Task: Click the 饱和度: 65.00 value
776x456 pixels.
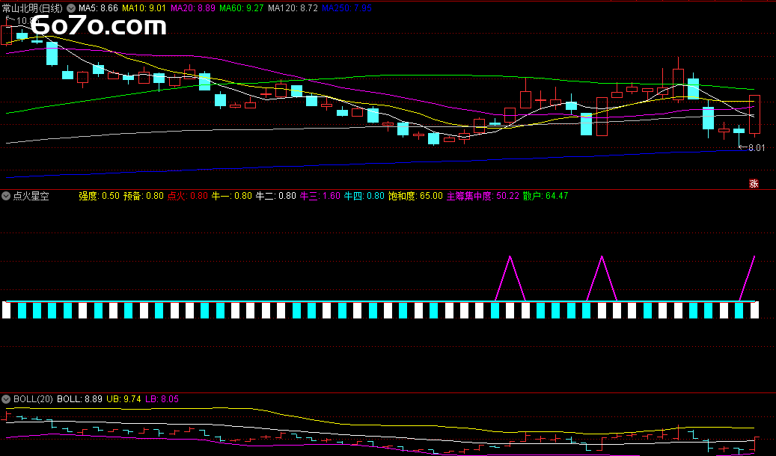Action: pos(415,196)
